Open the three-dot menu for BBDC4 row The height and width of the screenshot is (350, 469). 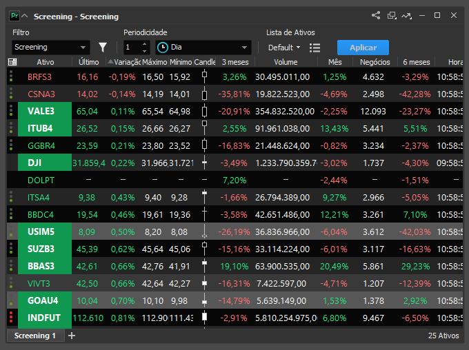point(11,214)
